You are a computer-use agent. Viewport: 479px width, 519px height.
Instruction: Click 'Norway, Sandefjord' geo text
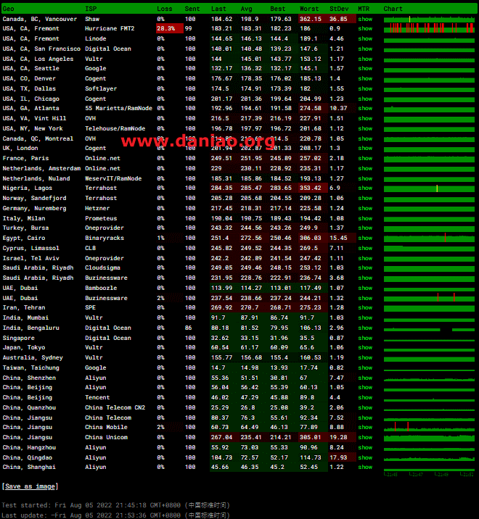(x=35, y=199)
